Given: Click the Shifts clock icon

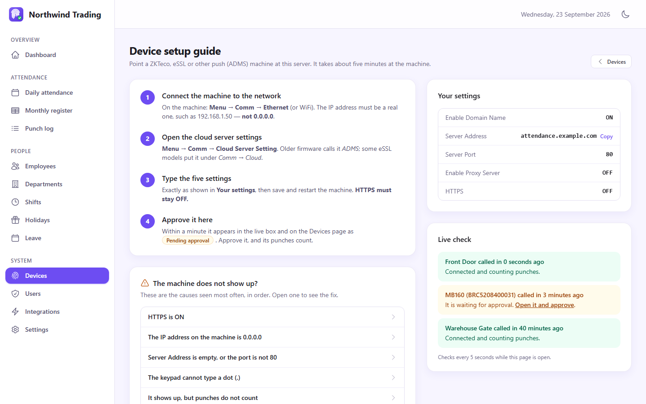Looking at the screenshot, I should point(15,202).
